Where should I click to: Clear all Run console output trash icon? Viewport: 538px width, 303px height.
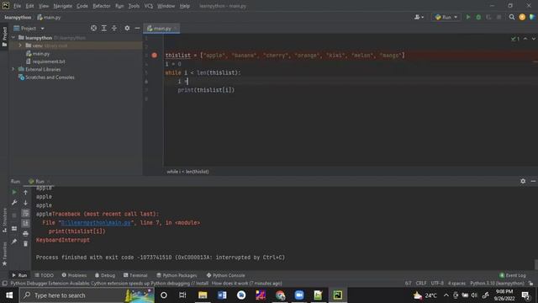[25, 243]
